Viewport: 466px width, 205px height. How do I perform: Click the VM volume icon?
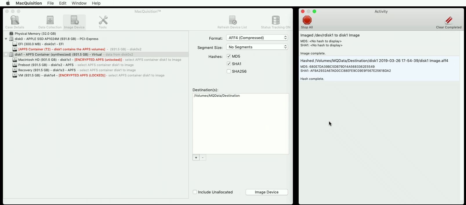pyautogui.click(x=15, y=75)
